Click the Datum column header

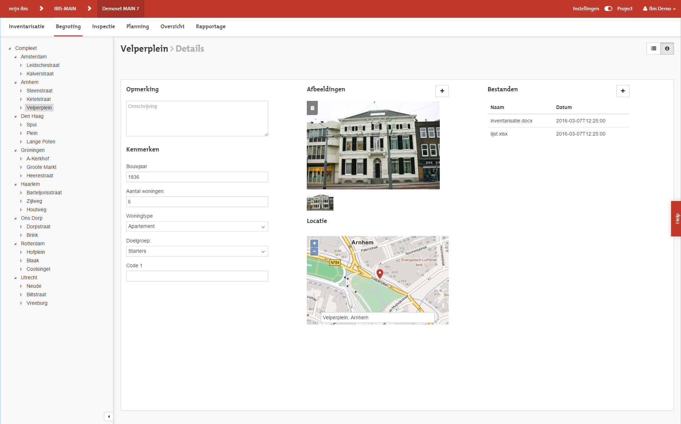[564, 107]
